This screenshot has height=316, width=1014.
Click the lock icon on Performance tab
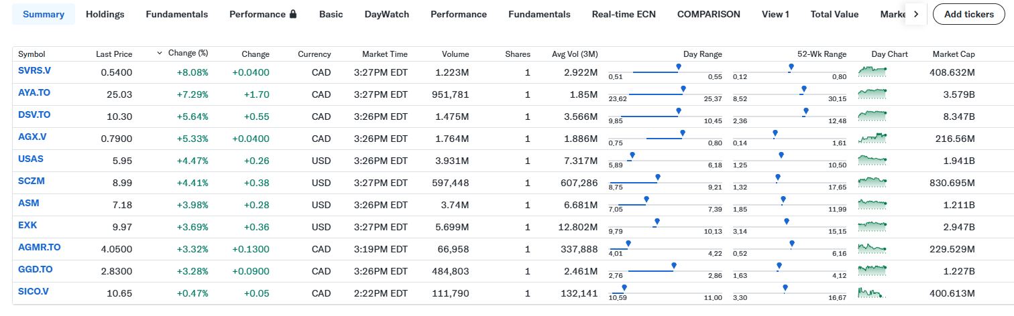click(x=293, y=14)
